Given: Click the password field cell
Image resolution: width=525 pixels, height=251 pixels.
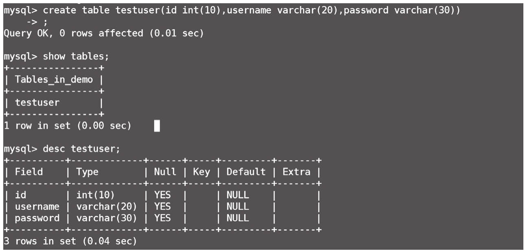Looking at the screenshot, I should click(x=37, y=218).
